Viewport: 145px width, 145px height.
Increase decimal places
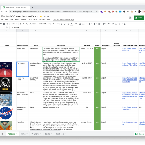(x=30, y=24)
